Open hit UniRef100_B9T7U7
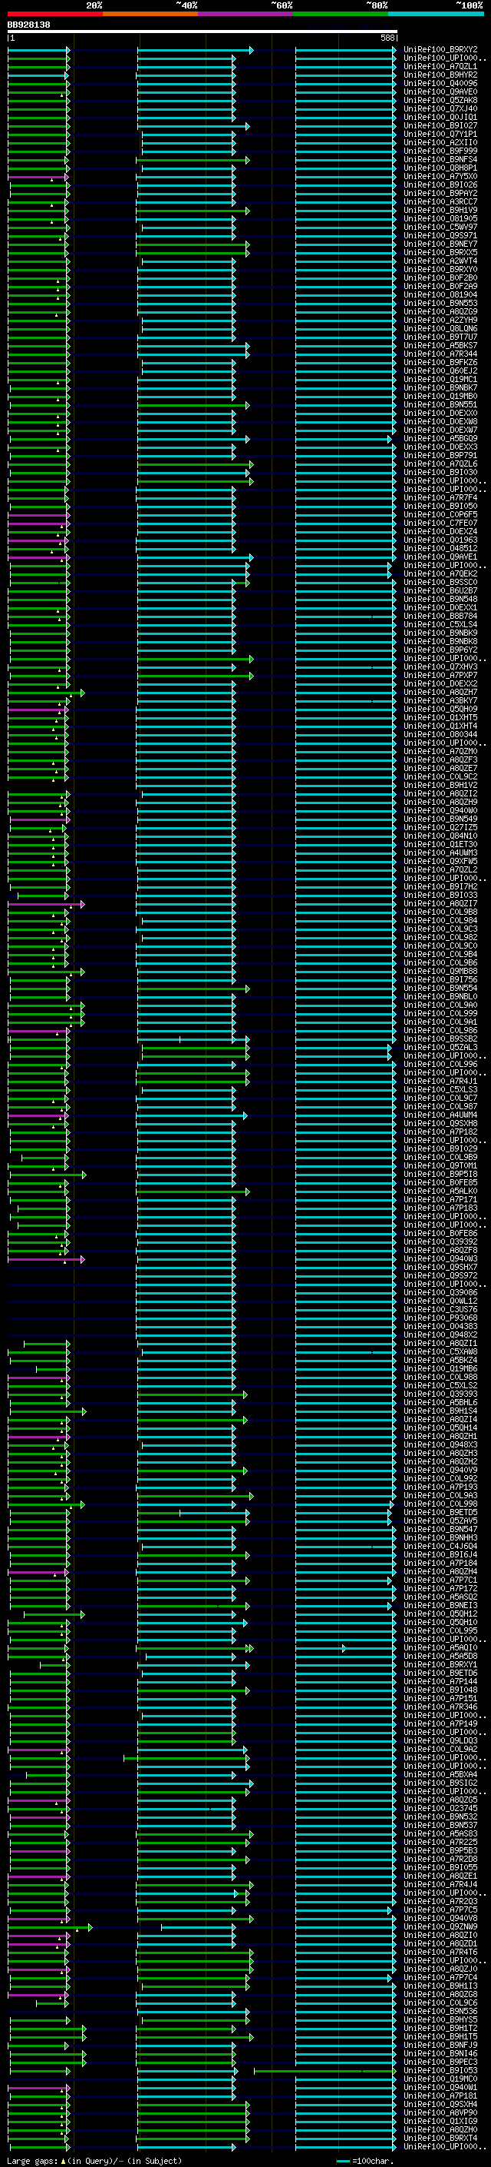This screenshot has height=2167, width=491. 440,337
